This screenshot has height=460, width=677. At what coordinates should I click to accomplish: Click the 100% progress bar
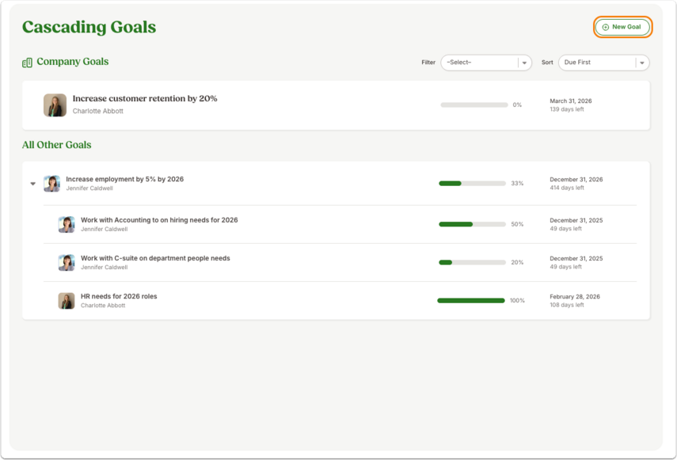471,301
